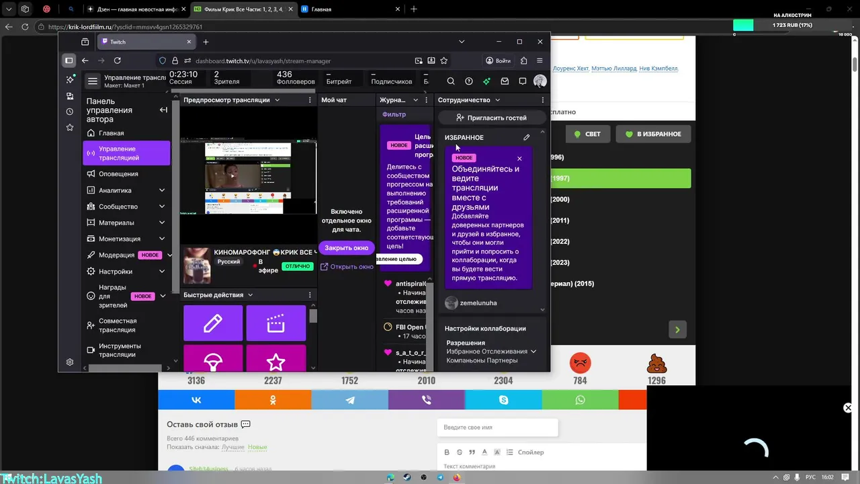Viewport: 860px width, 484px height.
Task: Open Twitch whispers chat bubble icon
Action: 523,81
